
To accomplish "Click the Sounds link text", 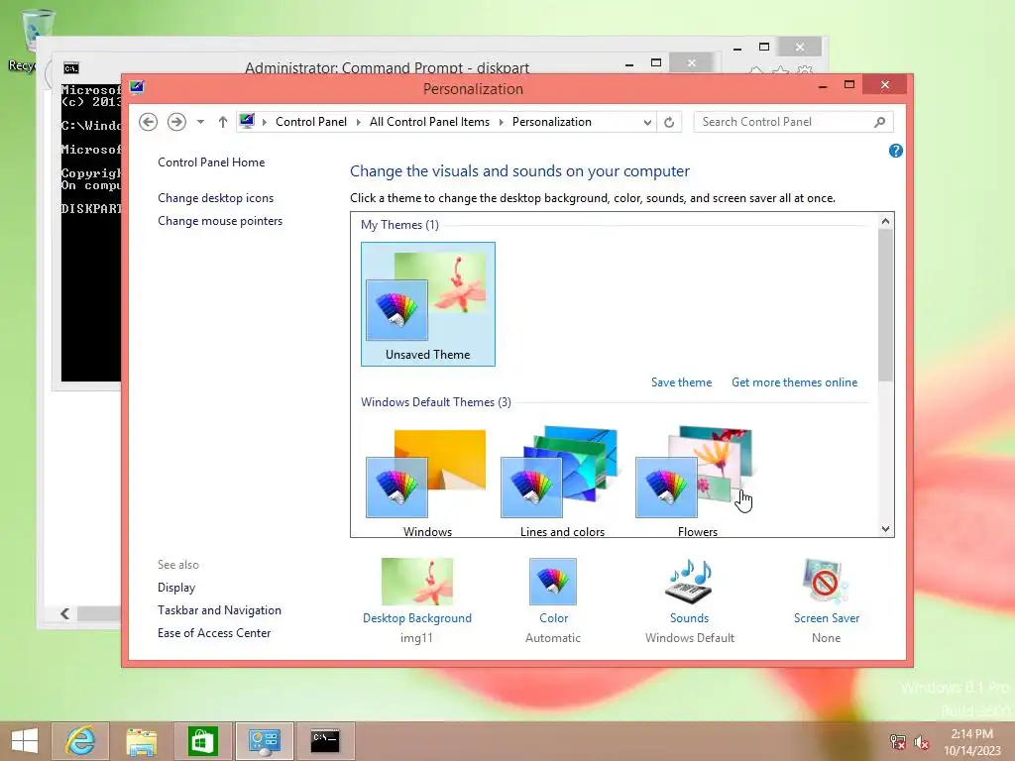I will (690, 618).
